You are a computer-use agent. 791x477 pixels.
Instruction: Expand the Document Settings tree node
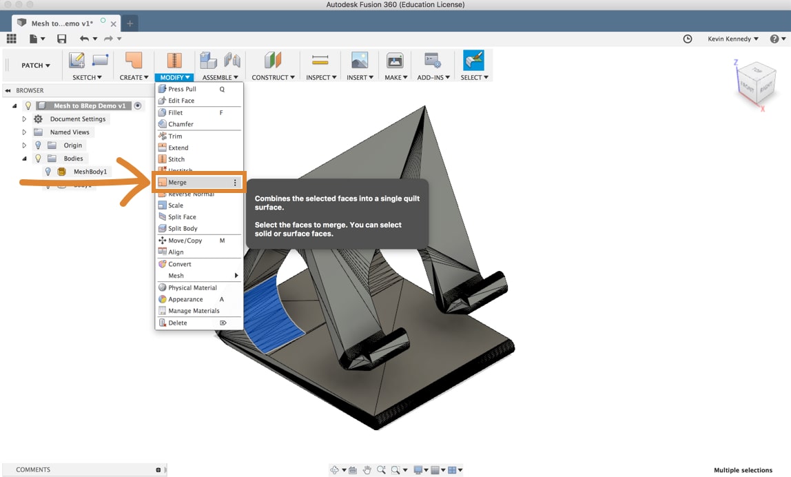(23, 119)
